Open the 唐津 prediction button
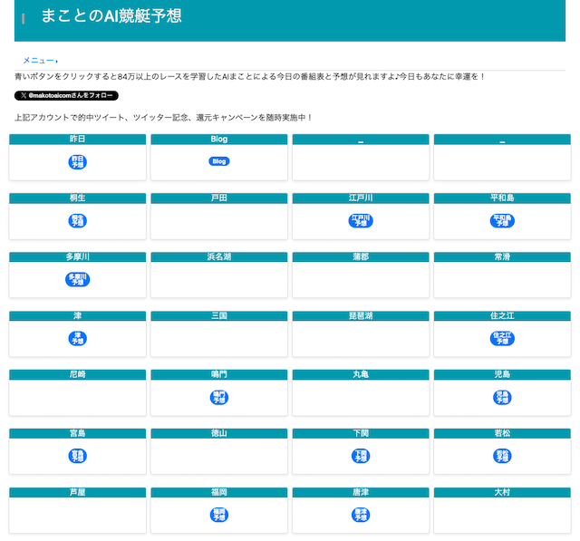This screenshot has width=580, height=541. click(361, 515)
